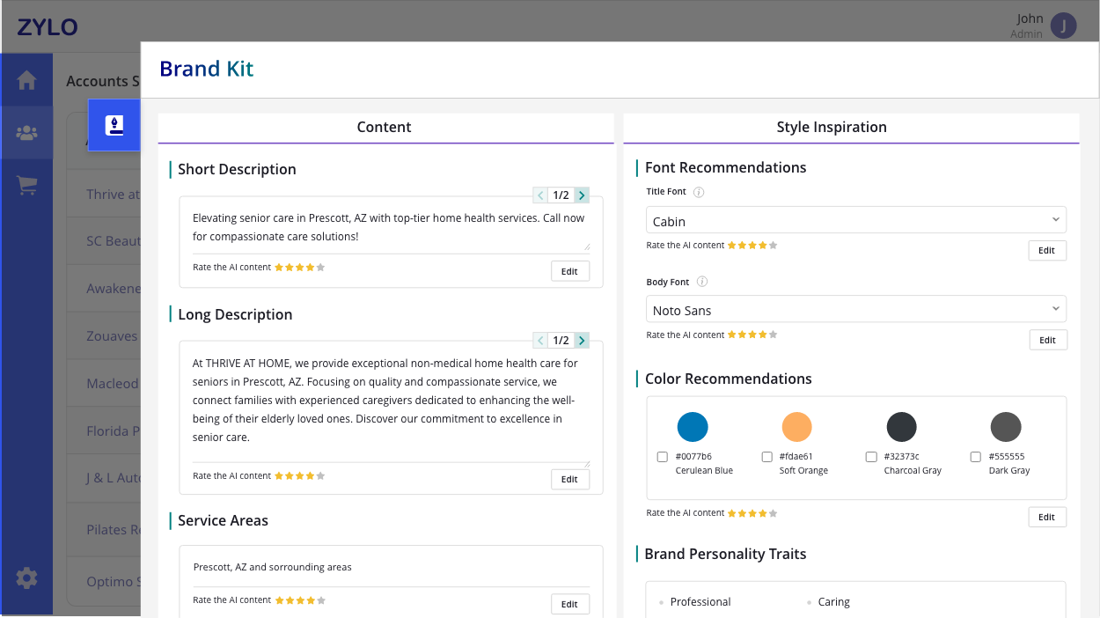Screen dimensions: 1100x618
Task: Click the Dark Gray color swatch
Action: [1006, 427]
